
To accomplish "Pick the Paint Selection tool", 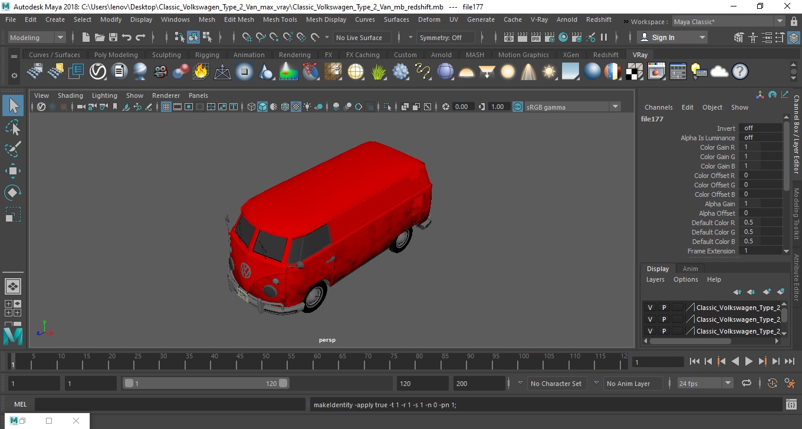I will (x=13, y=149).
